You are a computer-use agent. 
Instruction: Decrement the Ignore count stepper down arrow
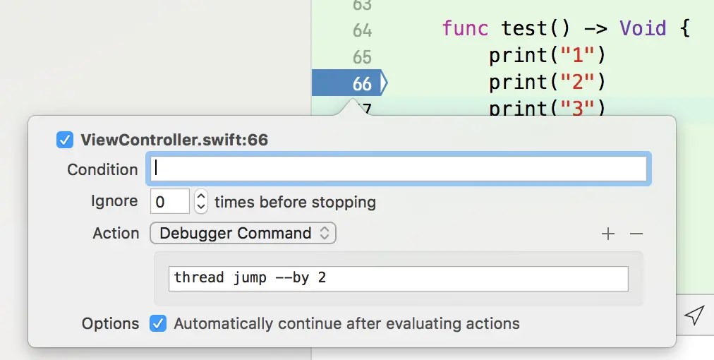point(201,207)
